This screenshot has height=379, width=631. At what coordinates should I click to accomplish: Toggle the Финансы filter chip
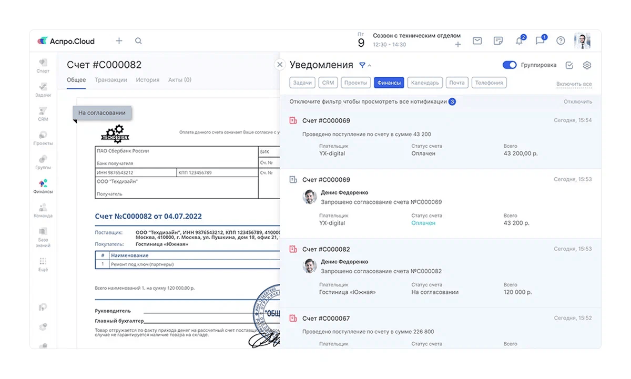[389, 83]
